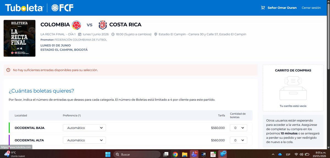Click the OCCIDENTAL BAJA locality label
Image resolution: width=330 pixels, height=158 pixels.
point(29,128)
